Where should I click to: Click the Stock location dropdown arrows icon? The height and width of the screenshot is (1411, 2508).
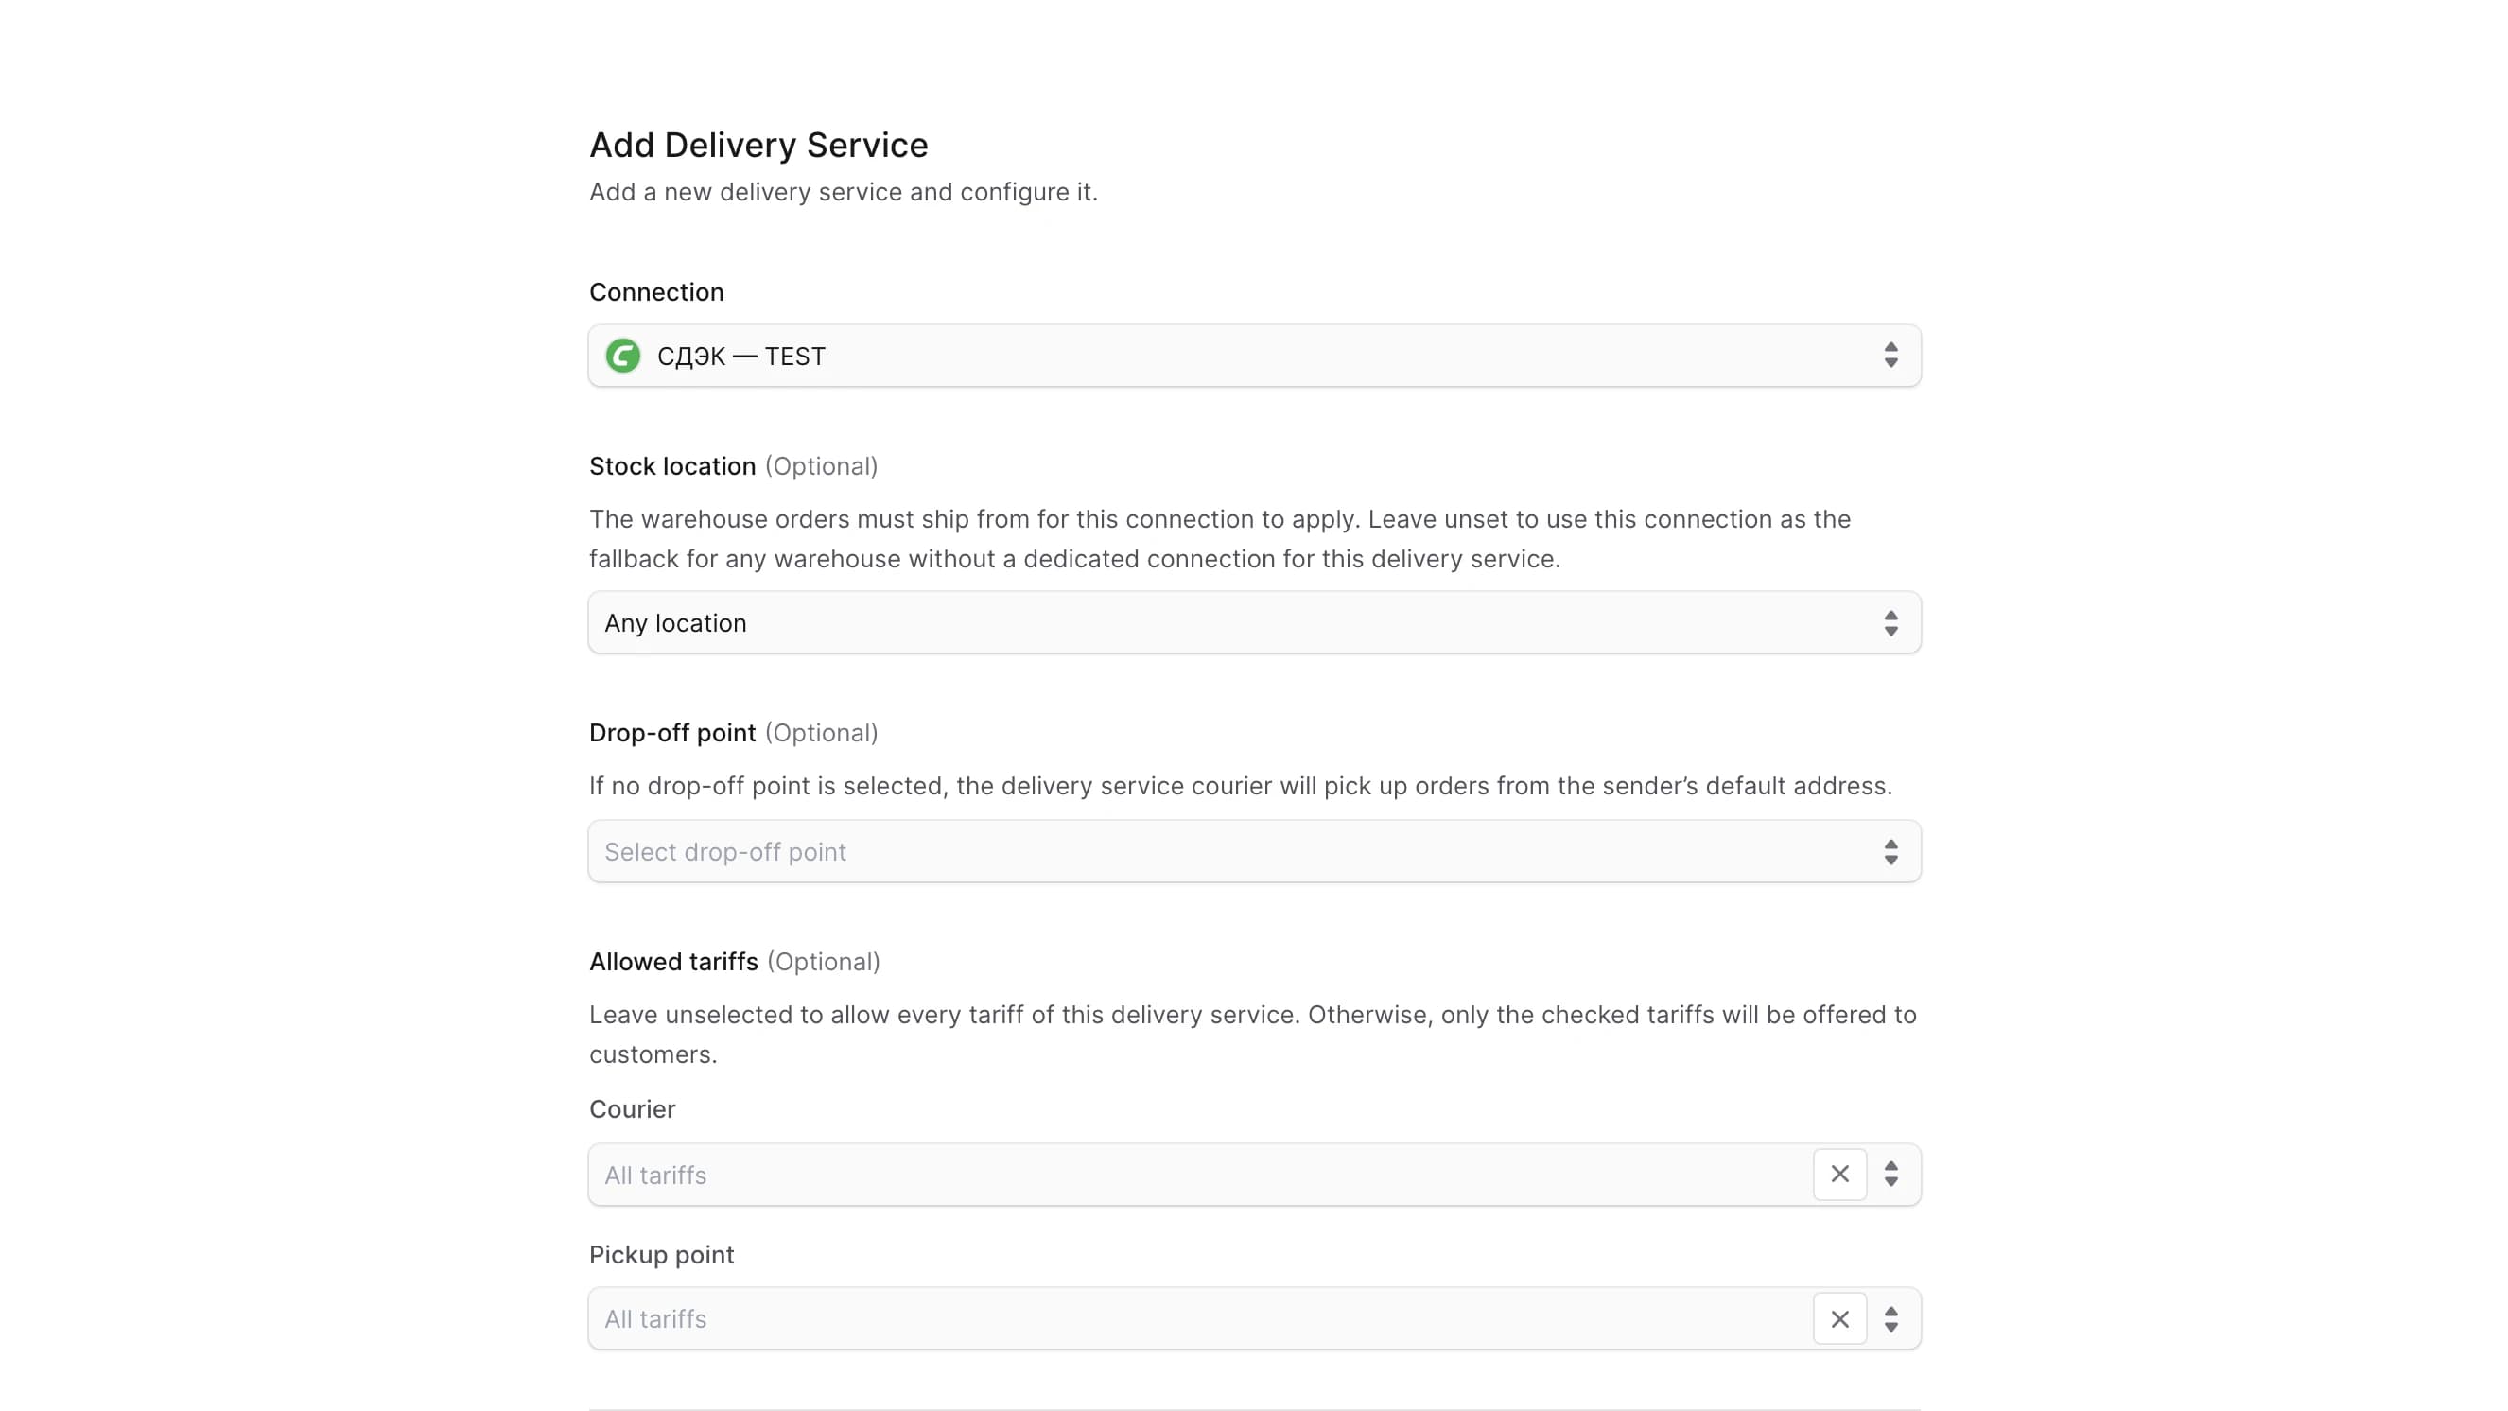[x=1890, y=623]
